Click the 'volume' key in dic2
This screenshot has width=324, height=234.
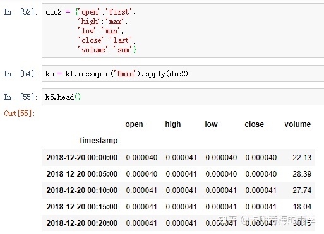tap(93, 50)
